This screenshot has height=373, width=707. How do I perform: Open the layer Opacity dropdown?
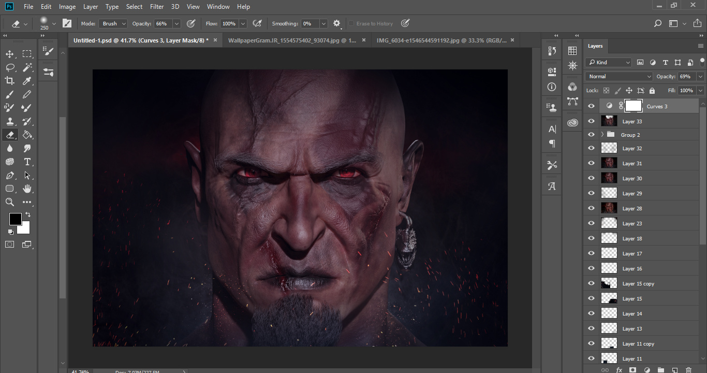click(700, 76)
